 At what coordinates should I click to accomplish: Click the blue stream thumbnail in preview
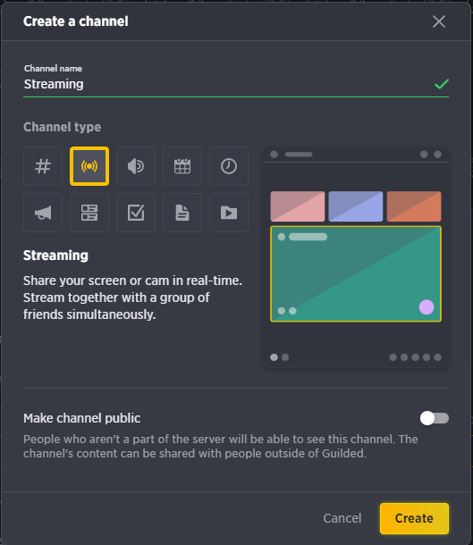click(x=356, y=206)
